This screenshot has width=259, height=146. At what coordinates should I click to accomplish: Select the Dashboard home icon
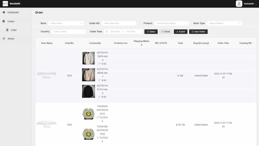4,12
